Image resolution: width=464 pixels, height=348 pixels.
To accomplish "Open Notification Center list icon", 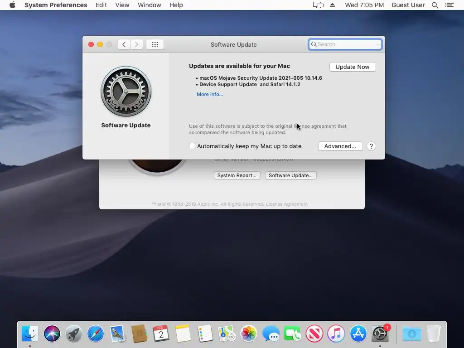I will click(x=449, y=5).
